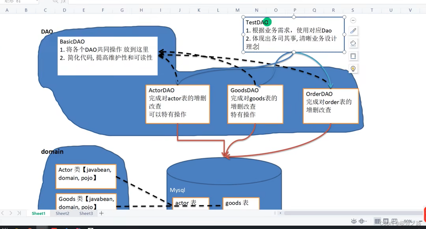This screenshot has height=229, width=426.
Task: Switch to the Sheet3 tab
Action: [86, 213]
